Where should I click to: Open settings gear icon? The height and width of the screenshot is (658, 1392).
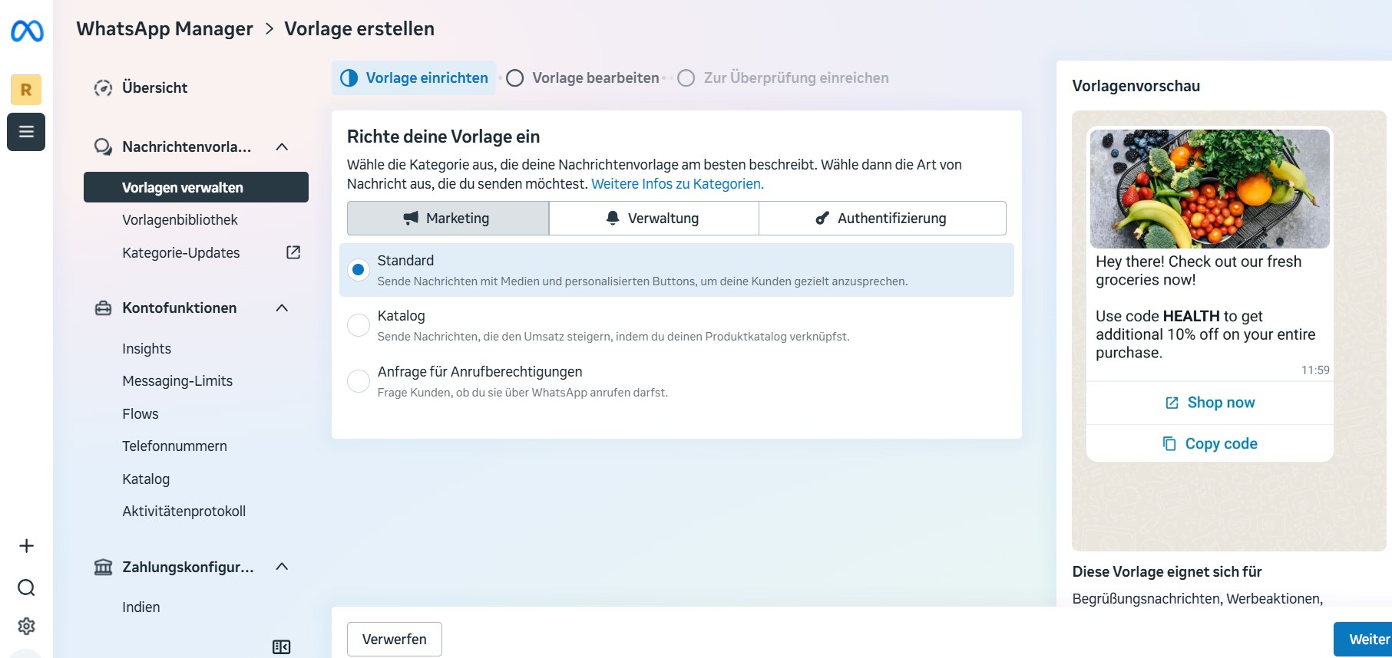(26, 626)
